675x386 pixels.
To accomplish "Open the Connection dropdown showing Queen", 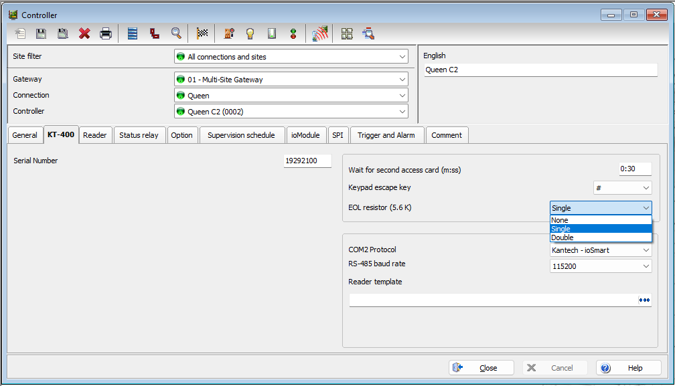I will pyautogui.click(x=291, y=96).
